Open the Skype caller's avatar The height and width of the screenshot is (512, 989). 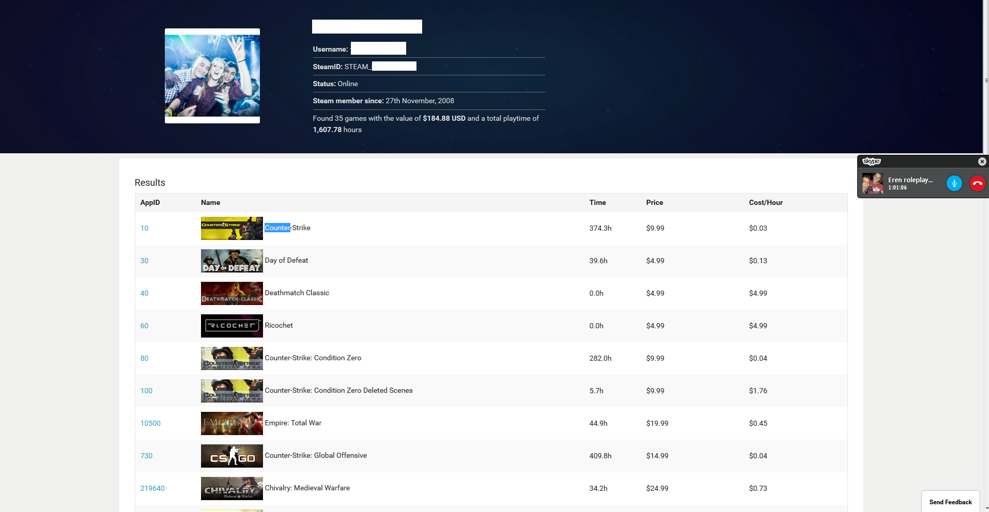[x=873, y=183]
